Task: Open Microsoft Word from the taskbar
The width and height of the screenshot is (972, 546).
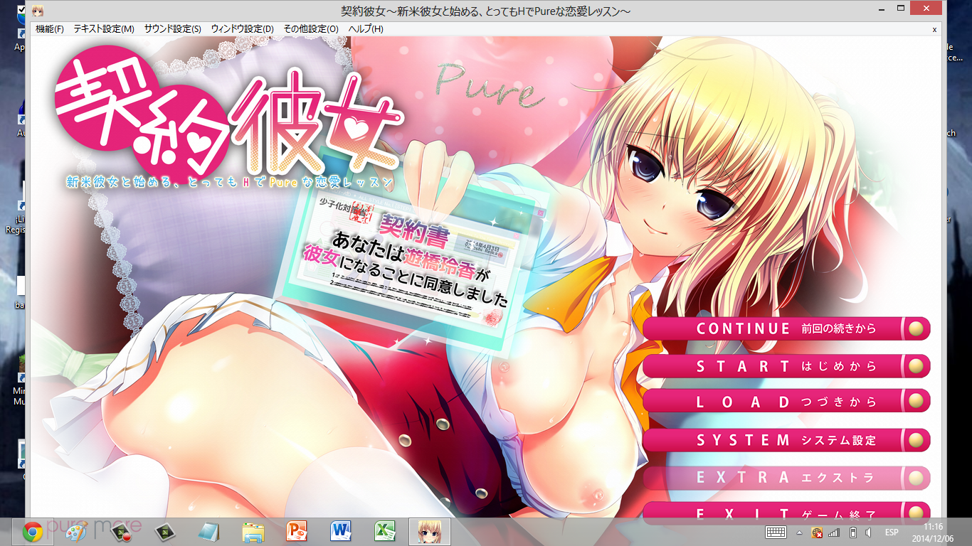Action: (x=341, y=532)
